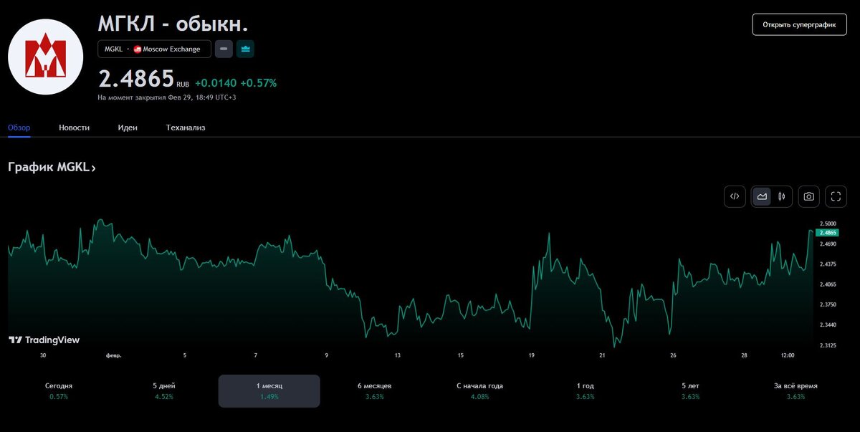Select the 1 год time range
Viewport: 860px width, 432px height.
586,390
